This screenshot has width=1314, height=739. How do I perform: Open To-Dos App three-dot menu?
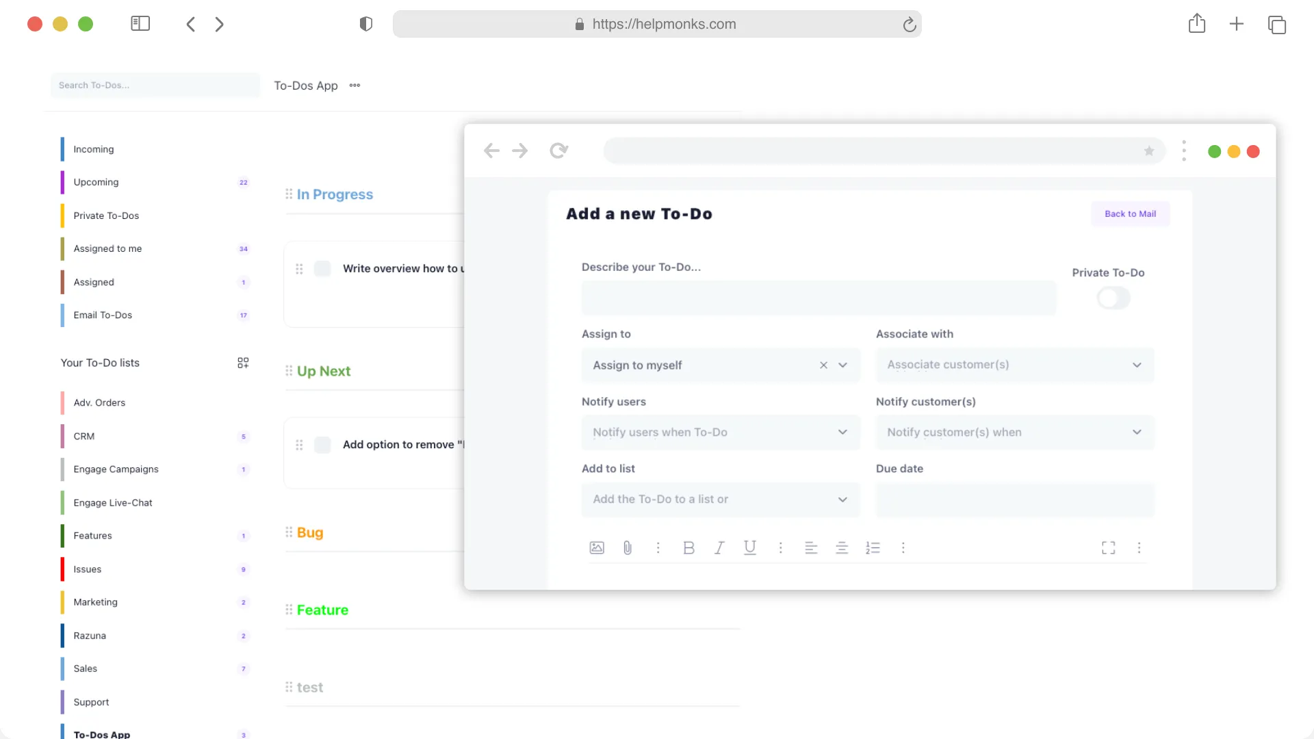(355, 86)
